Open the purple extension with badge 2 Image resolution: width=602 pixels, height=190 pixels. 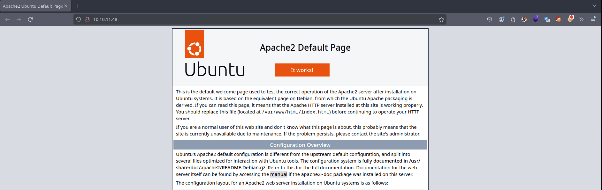[536, 19]
